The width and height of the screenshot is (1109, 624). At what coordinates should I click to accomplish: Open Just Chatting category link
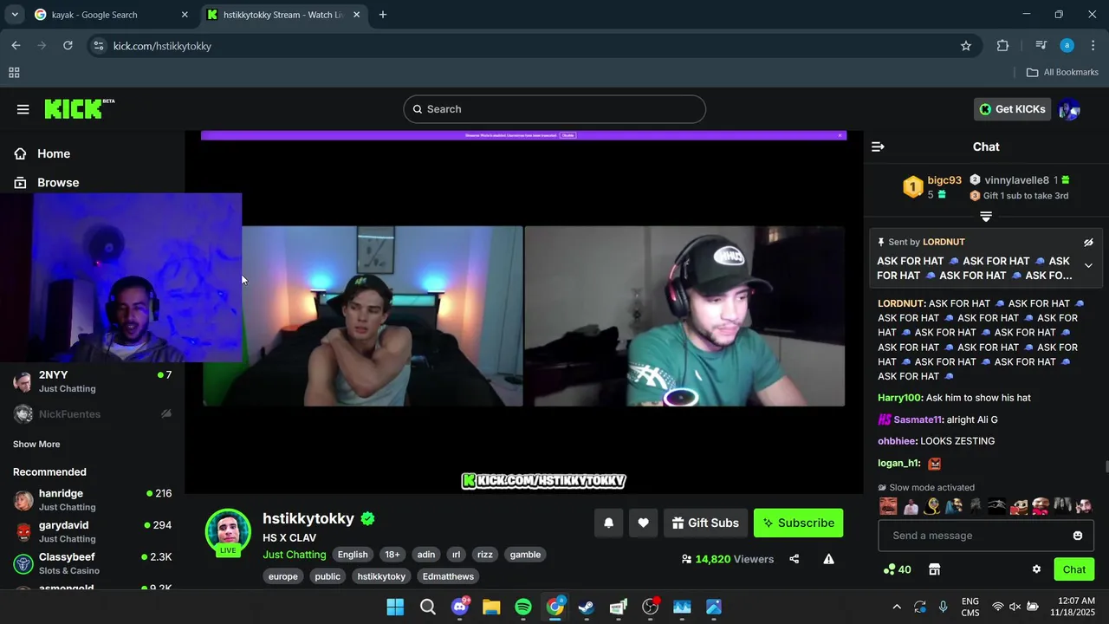pos(295,555)
